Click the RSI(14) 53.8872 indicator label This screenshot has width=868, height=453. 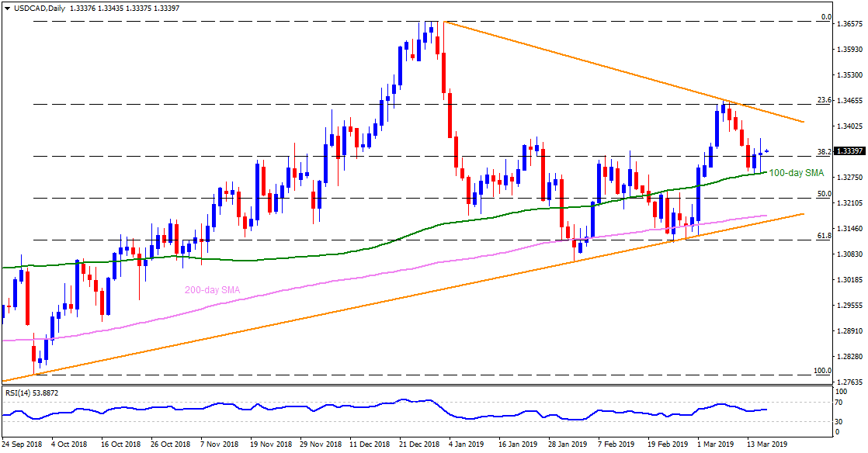[x=32, y=393]
